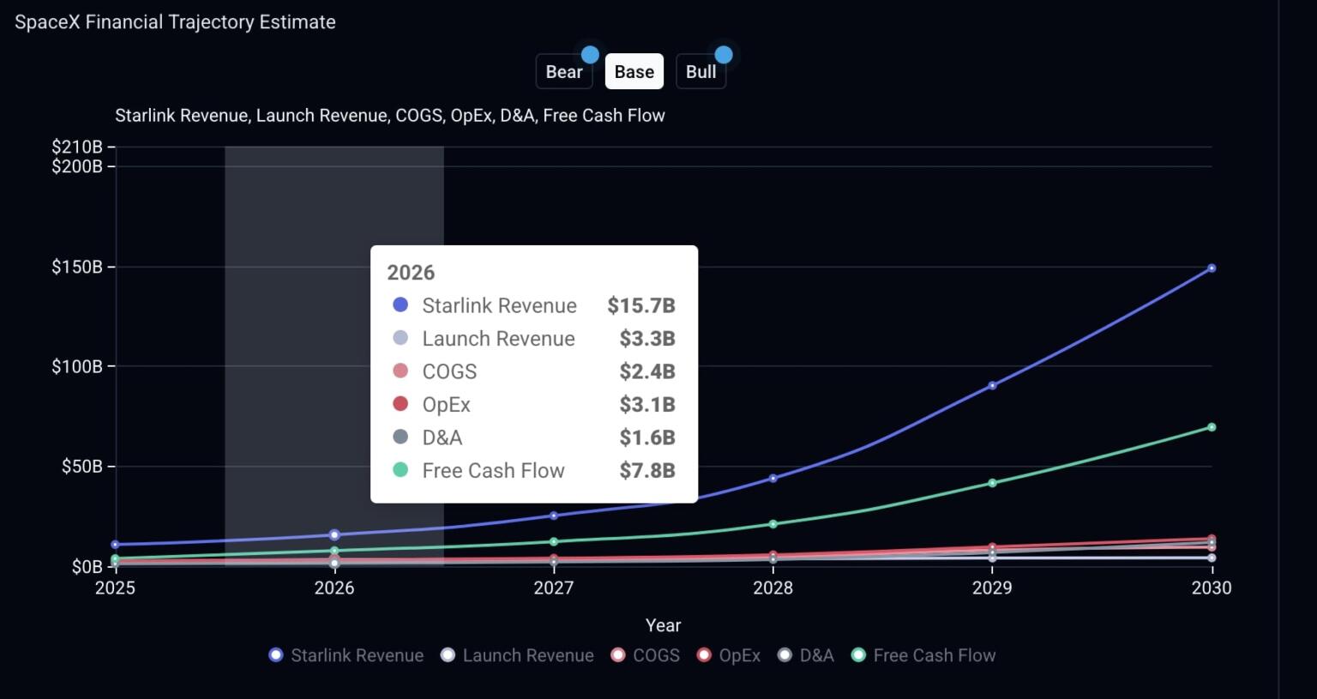Click the green Free Cash Flow dot in tooltip
The height and width of the screenshot is (699, 1317).
[400, 470]
